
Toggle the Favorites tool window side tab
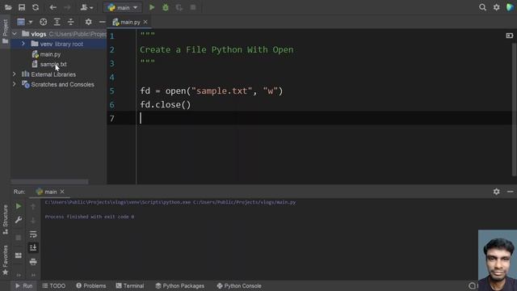(5, 260)
